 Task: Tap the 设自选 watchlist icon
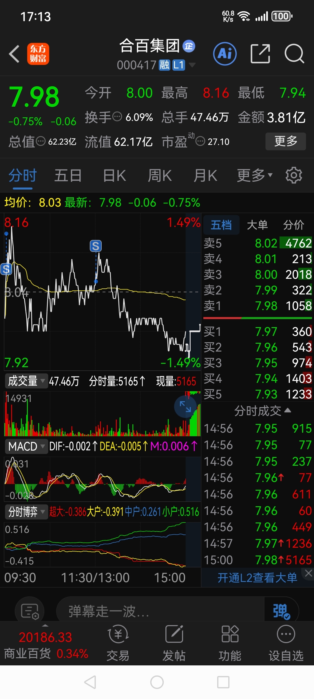coord(286,644)
